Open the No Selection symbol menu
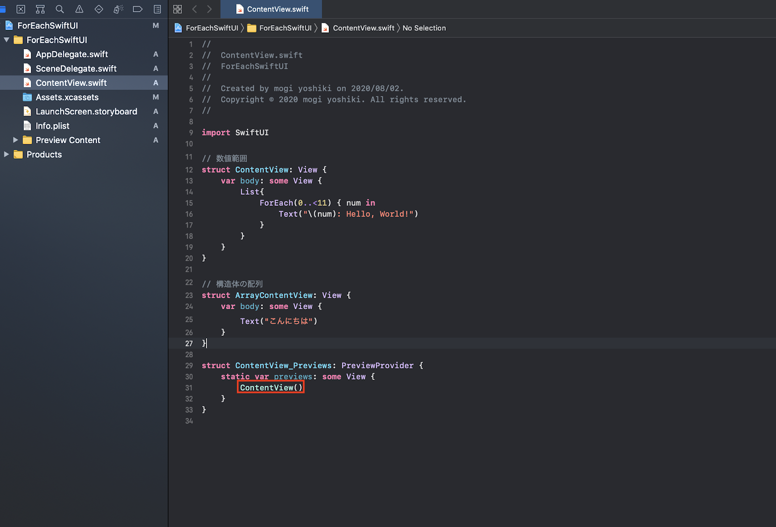This screenshot has height=527, width=776. 424,28
